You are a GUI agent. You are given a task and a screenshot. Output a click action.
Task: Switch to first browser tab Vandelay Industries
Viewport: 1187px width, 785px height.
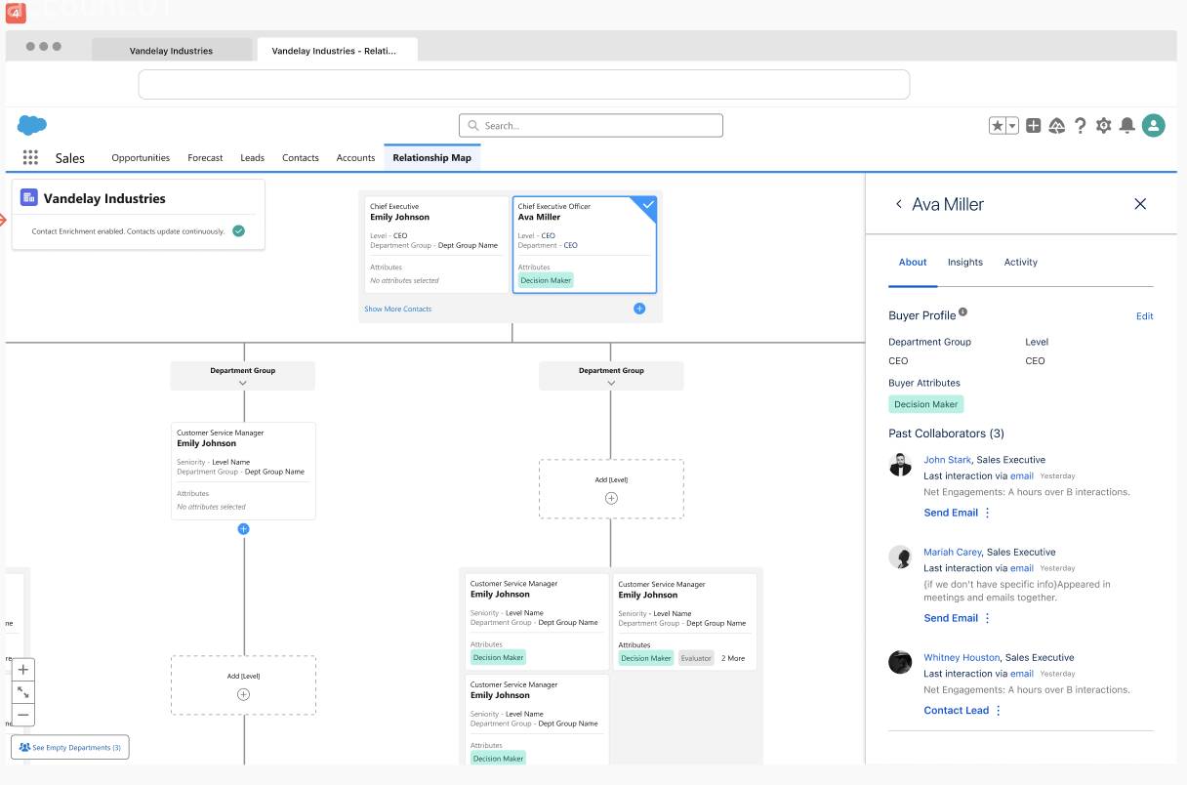pos(172,50)
